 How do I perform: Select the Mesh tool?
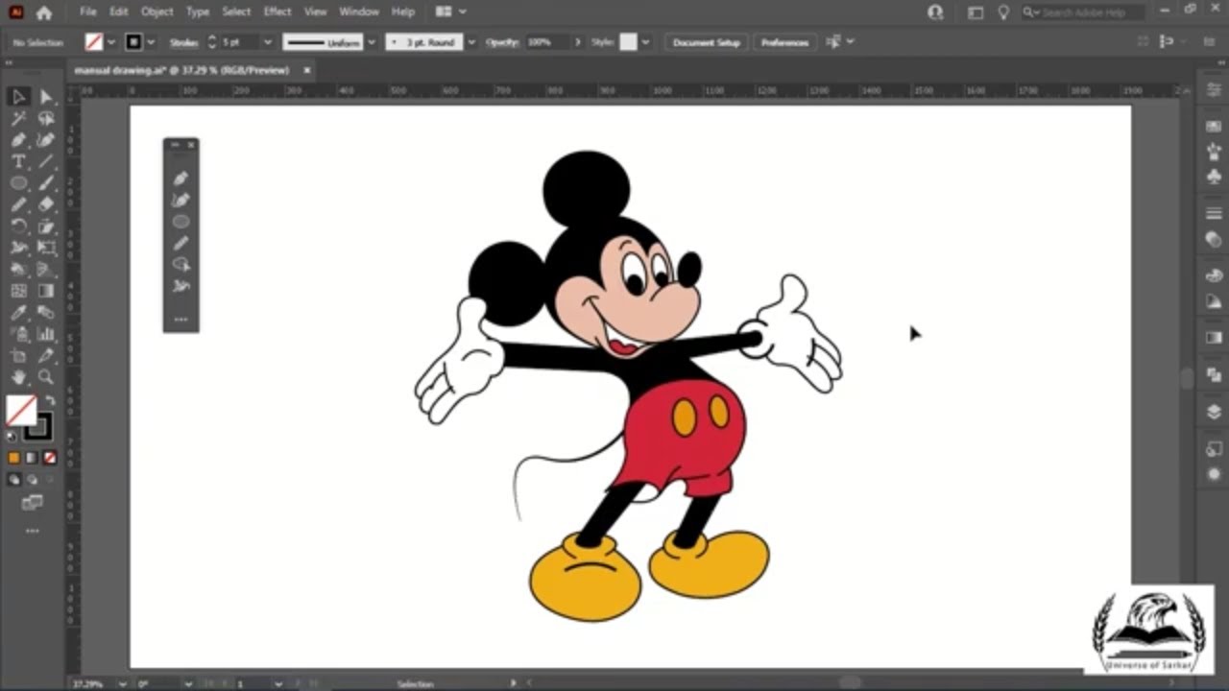click(18, 291)
